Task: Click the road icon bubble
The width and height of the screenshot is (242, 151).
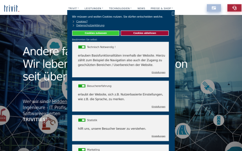Action: 183,130
